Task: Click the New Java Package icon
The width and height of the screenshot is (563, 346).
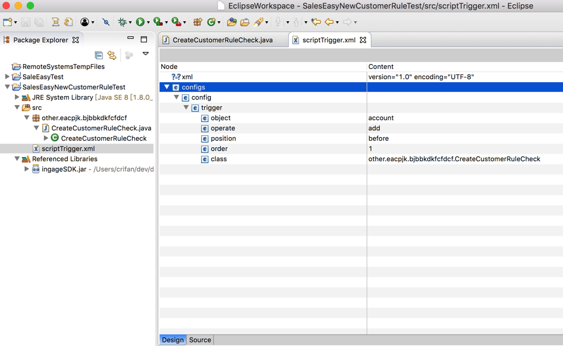Action: 198,22
